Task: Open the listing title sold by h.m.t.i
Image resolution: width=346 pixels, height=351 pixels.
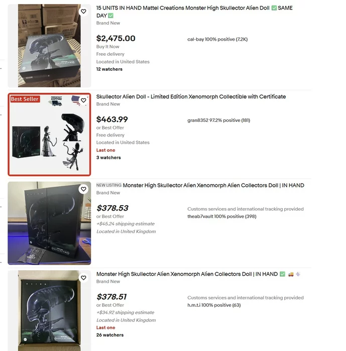Action: 187,274
